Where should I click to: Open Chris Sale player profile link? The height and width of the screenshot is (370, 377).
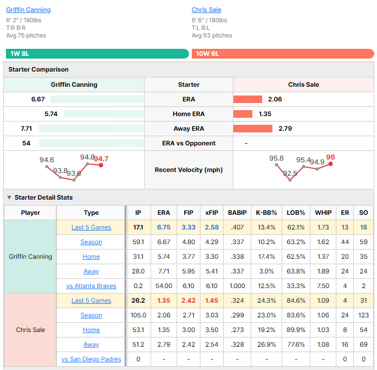point(206,10)
